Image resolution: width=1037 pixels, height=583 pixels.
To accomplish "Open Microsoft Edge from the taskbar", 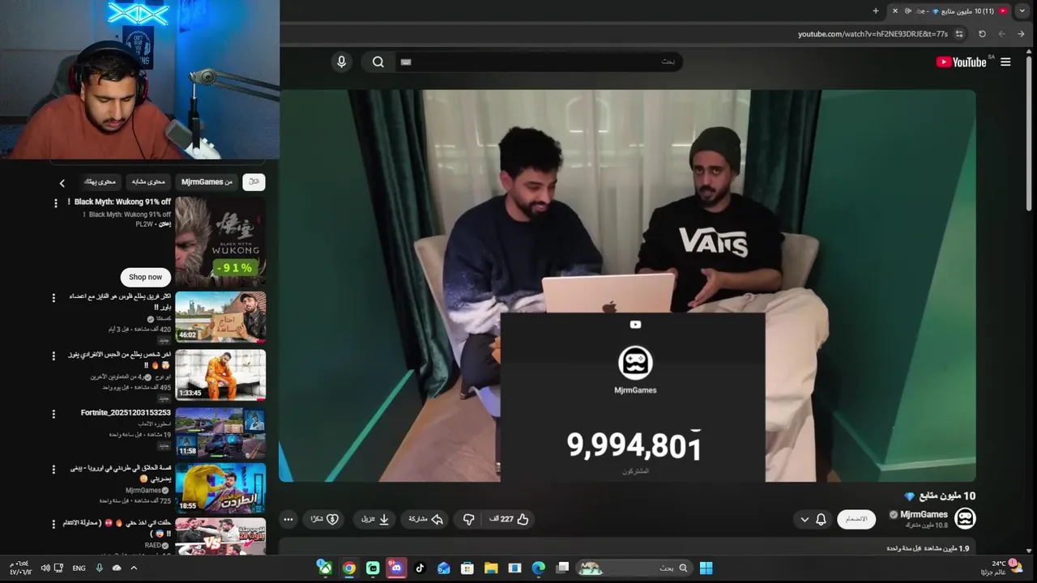I will [x=538, y=568].
